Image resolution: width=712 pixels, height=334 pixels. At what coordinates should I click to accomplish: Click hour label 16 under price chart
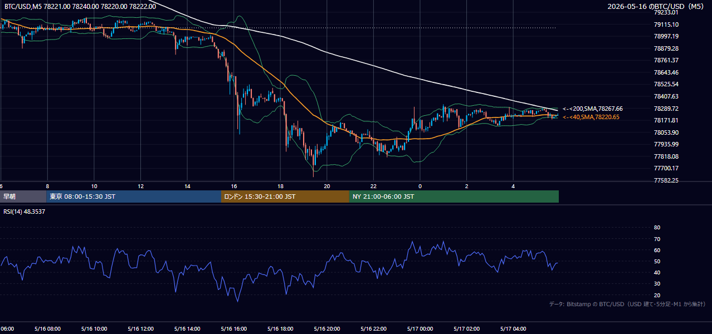[234, 186]
